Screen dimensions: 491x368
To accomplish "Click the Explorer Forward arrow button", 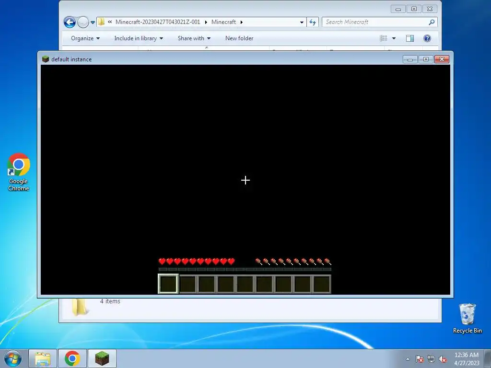I will [83, 22].
